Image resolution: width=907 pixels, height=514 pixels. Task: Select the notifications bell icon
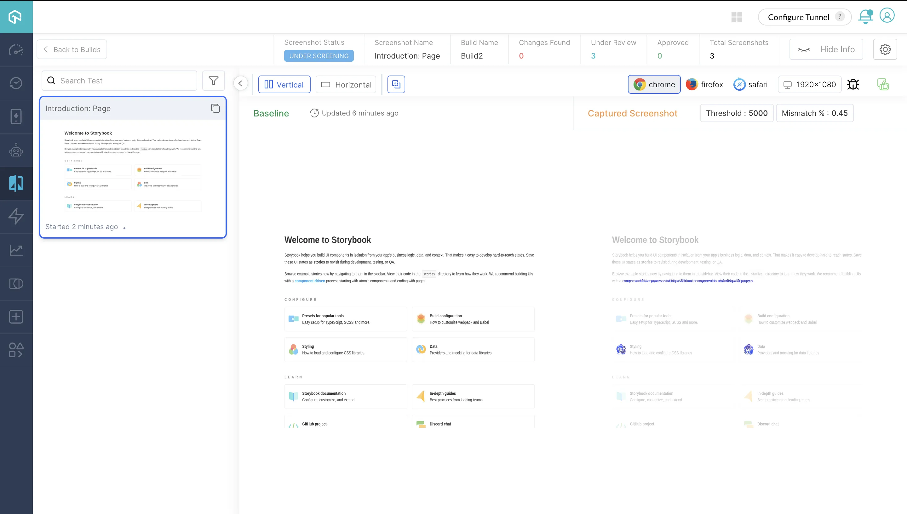(x=865, y=16)
